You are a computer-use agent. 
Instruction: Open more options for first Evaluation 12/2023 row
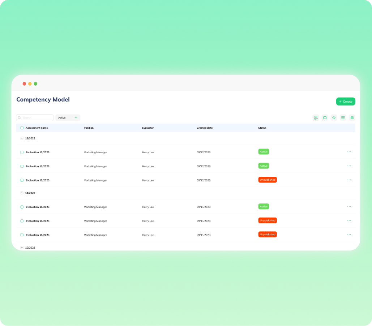pos(349,152)
